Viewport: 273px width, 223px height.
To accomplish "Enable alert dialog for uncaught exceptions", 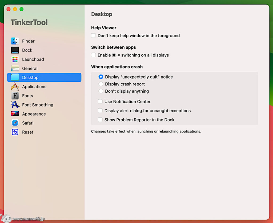I will pyautogui.click(x=100, y=111).
